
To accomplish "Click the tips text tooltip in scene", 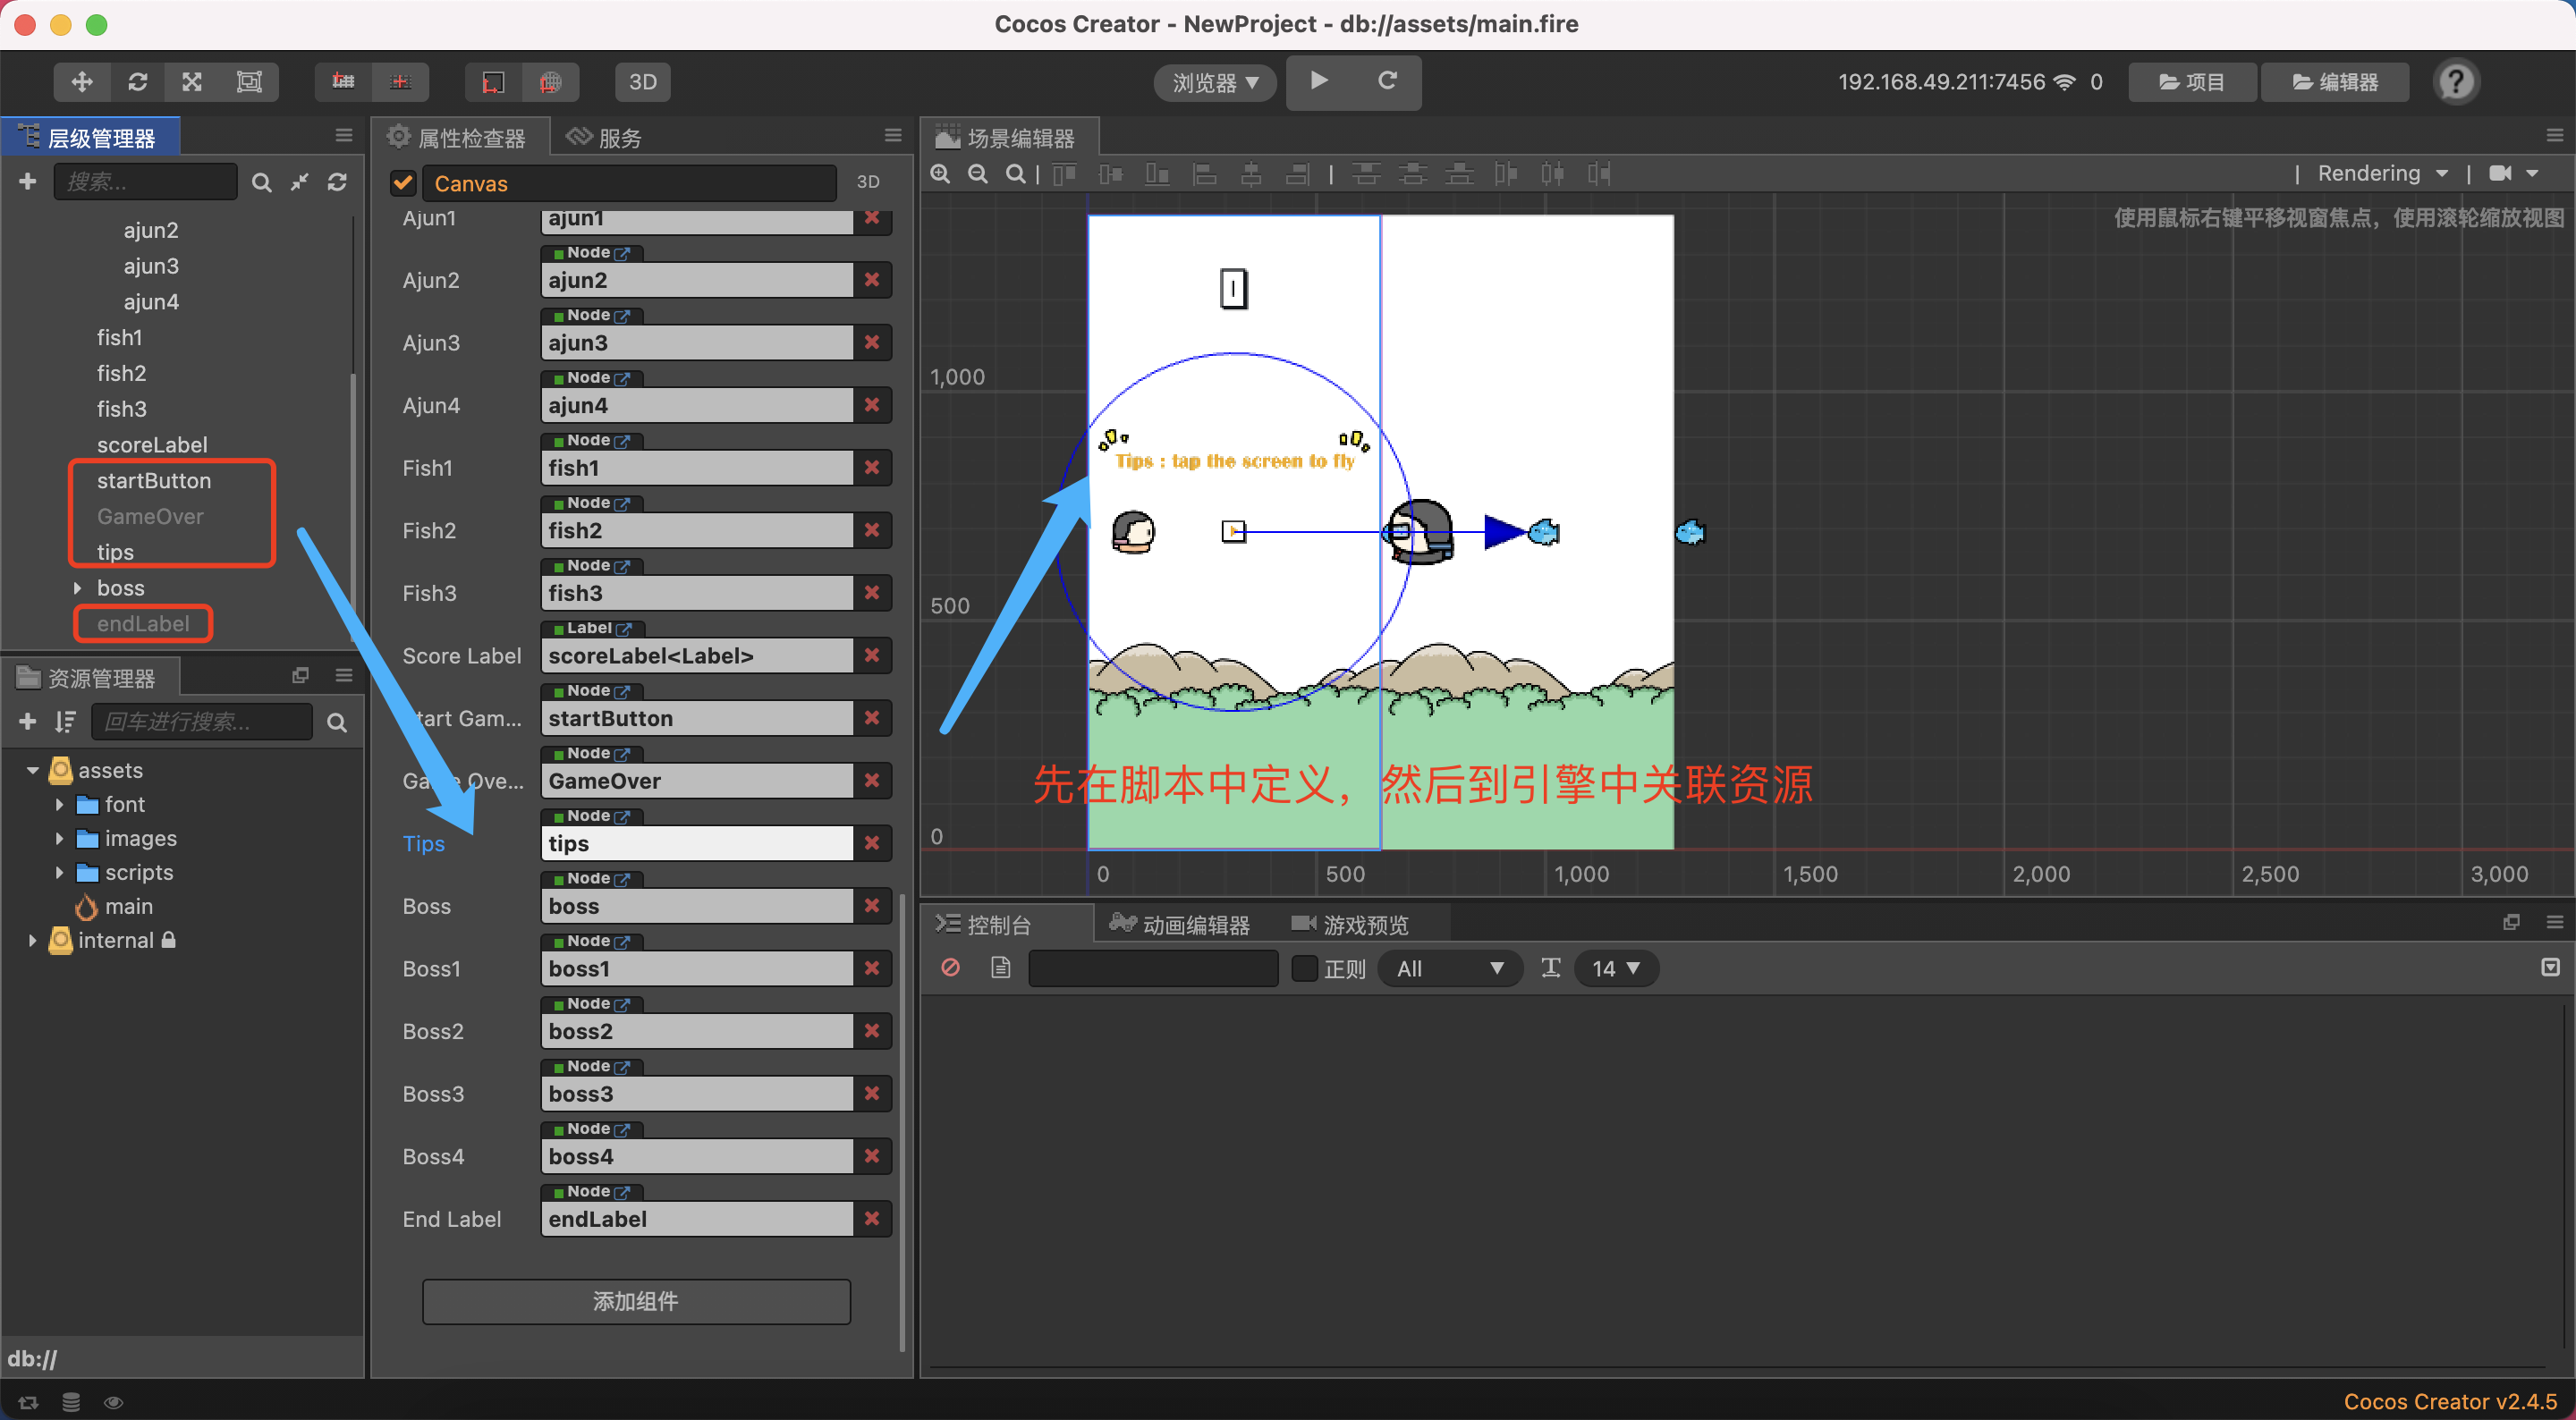I will coord(1234,461).
